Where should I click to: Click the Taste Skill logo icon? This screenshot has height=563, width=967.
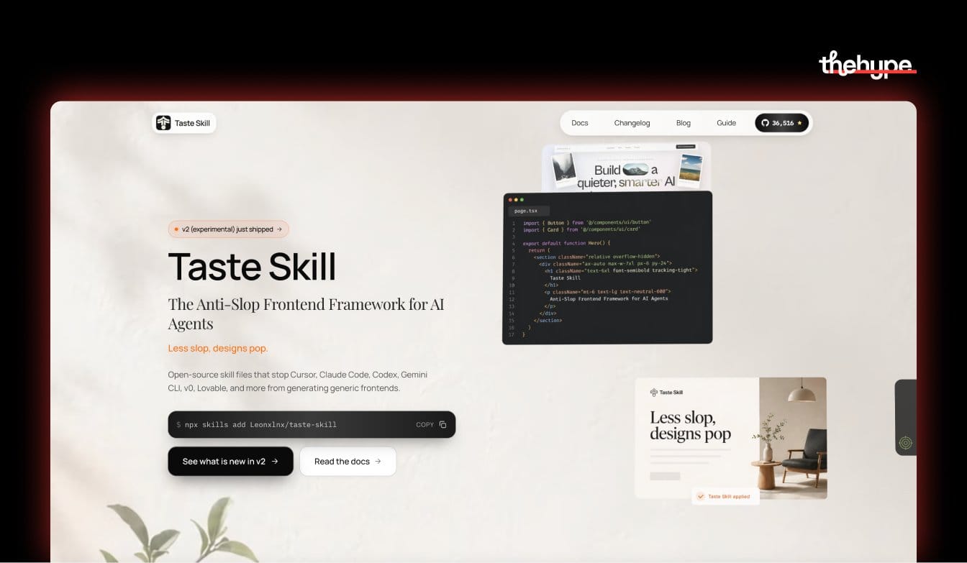tap(163, 123)
